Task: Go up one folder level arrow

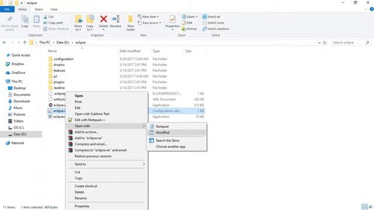Action: click(x=25, y=43)
